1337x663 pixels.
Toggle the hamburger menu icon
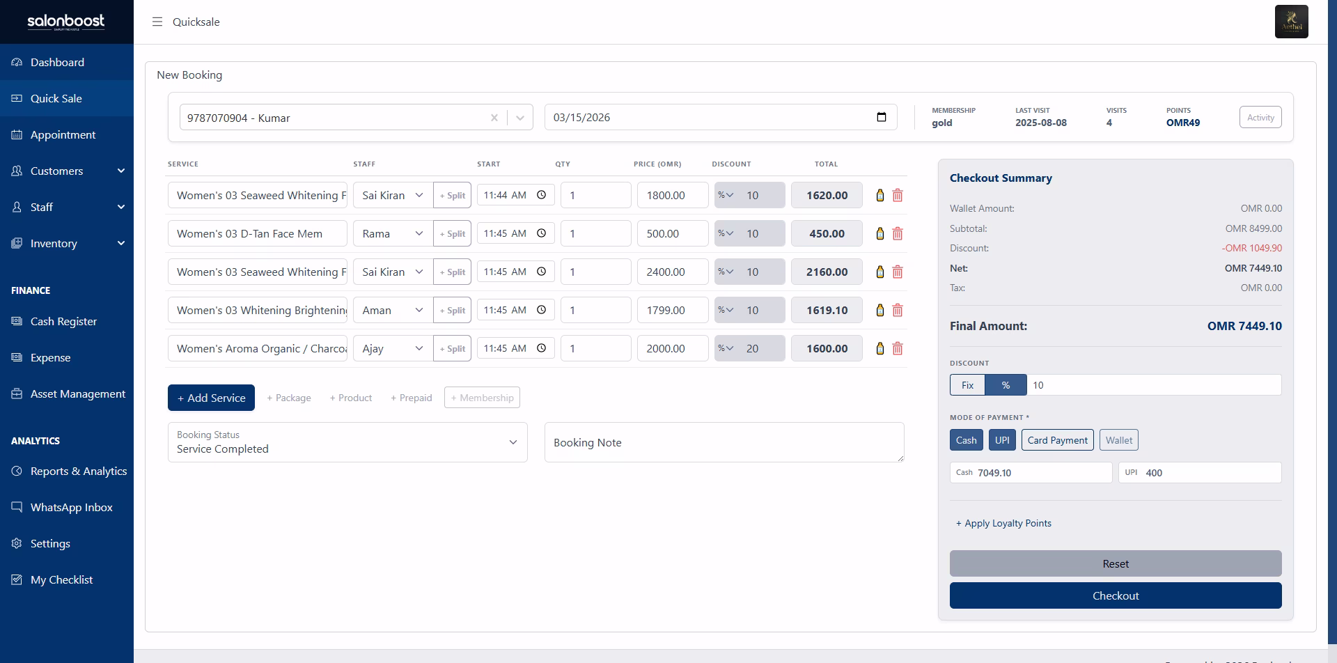click(x=157, y=22)
